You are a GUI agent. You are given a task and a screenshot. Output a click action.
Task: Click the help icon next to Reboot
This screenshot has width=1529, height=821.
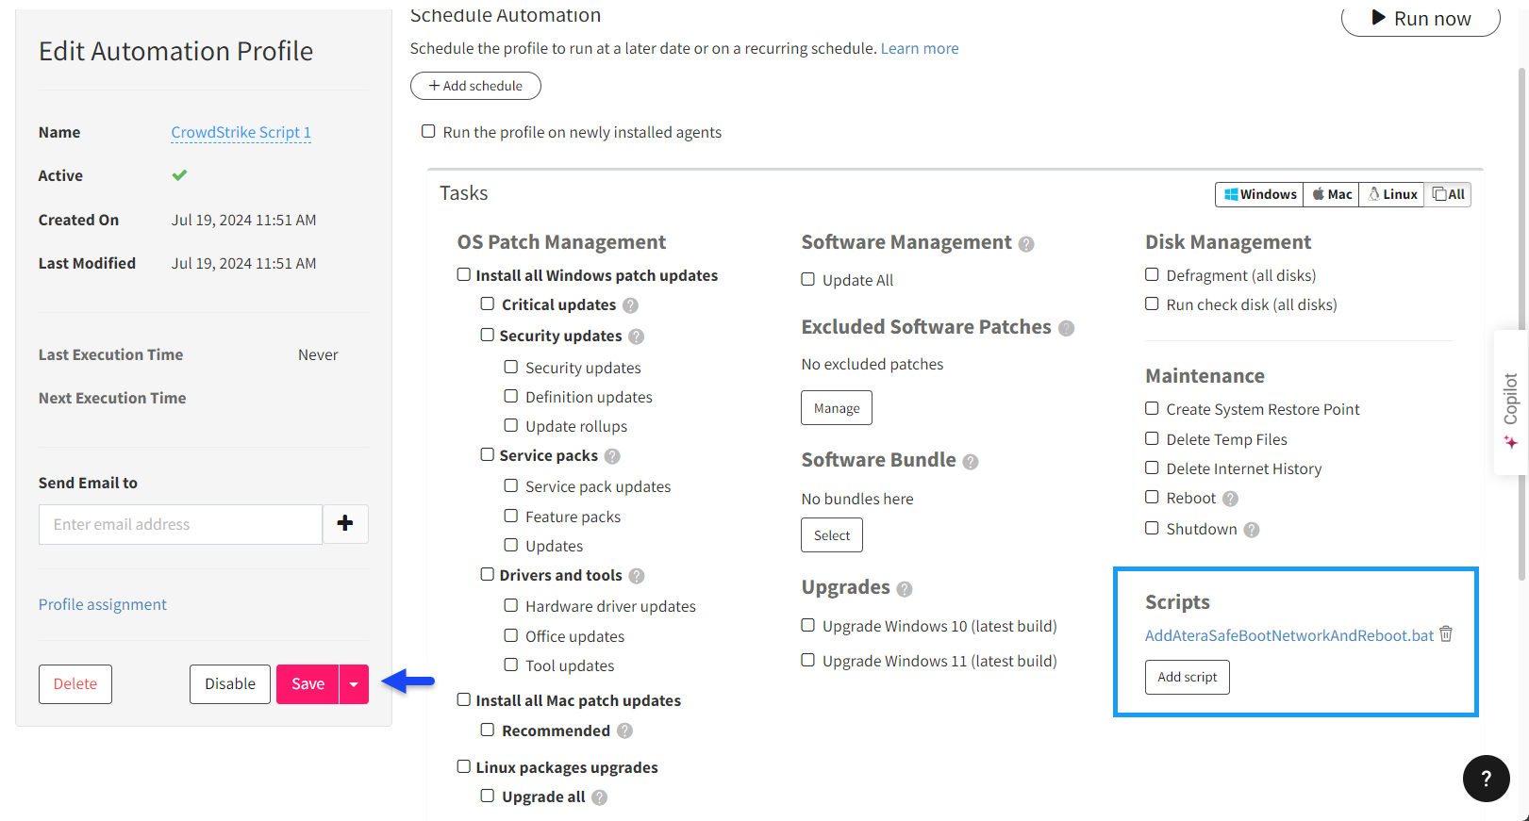1230,499
